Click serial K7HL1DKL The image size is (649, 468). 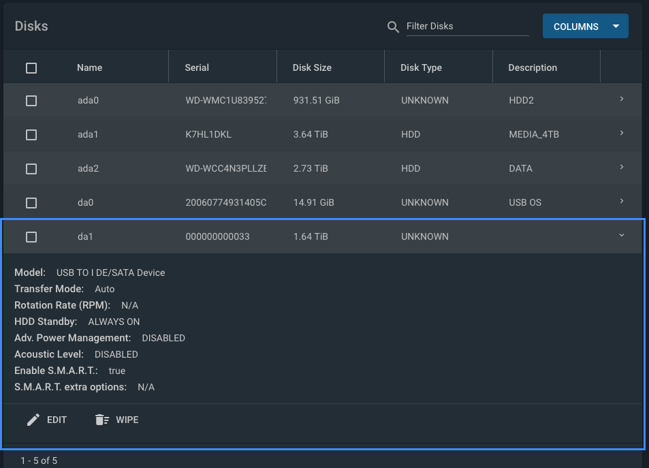pos(208,134)
